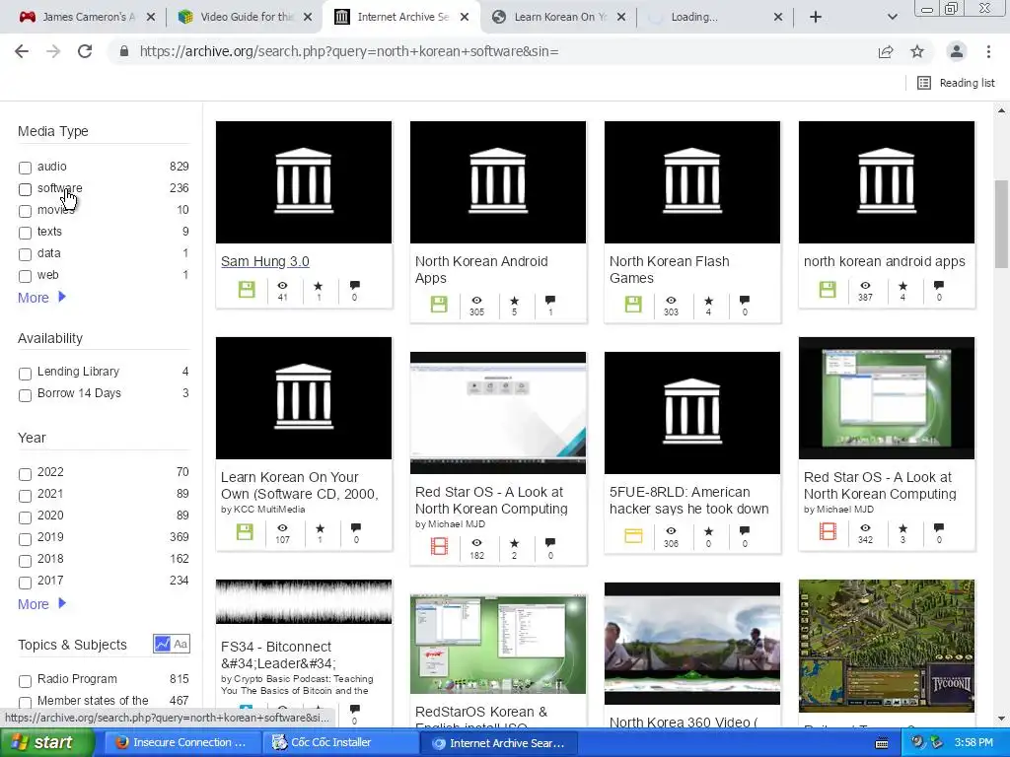
Task: Open a new browser tab
Action: tap(816, 17)
